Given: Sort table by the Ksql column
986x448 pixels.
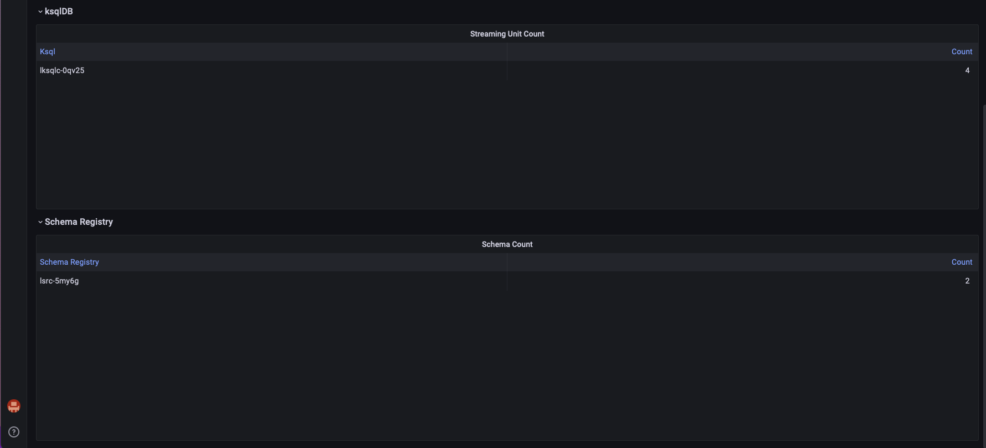Looking at the screenshot, I should (48, 51).
